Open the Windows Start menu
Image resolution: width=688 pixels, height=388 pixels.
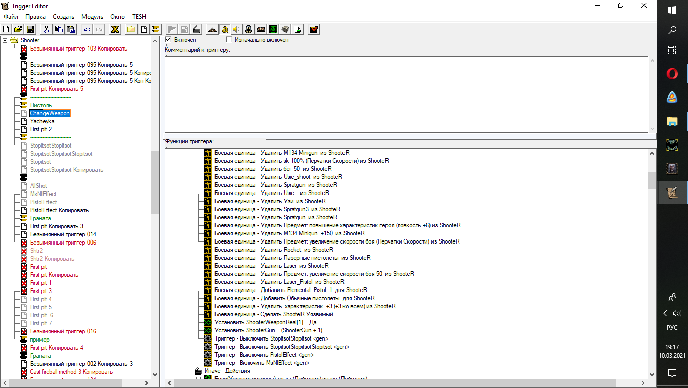click(672, 10)
